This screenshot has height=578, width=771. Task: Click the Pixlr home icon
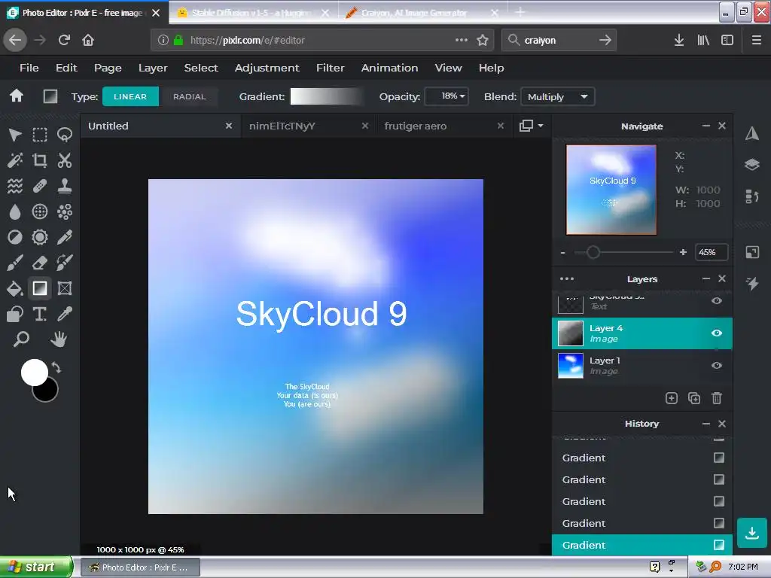pos(17,96)
